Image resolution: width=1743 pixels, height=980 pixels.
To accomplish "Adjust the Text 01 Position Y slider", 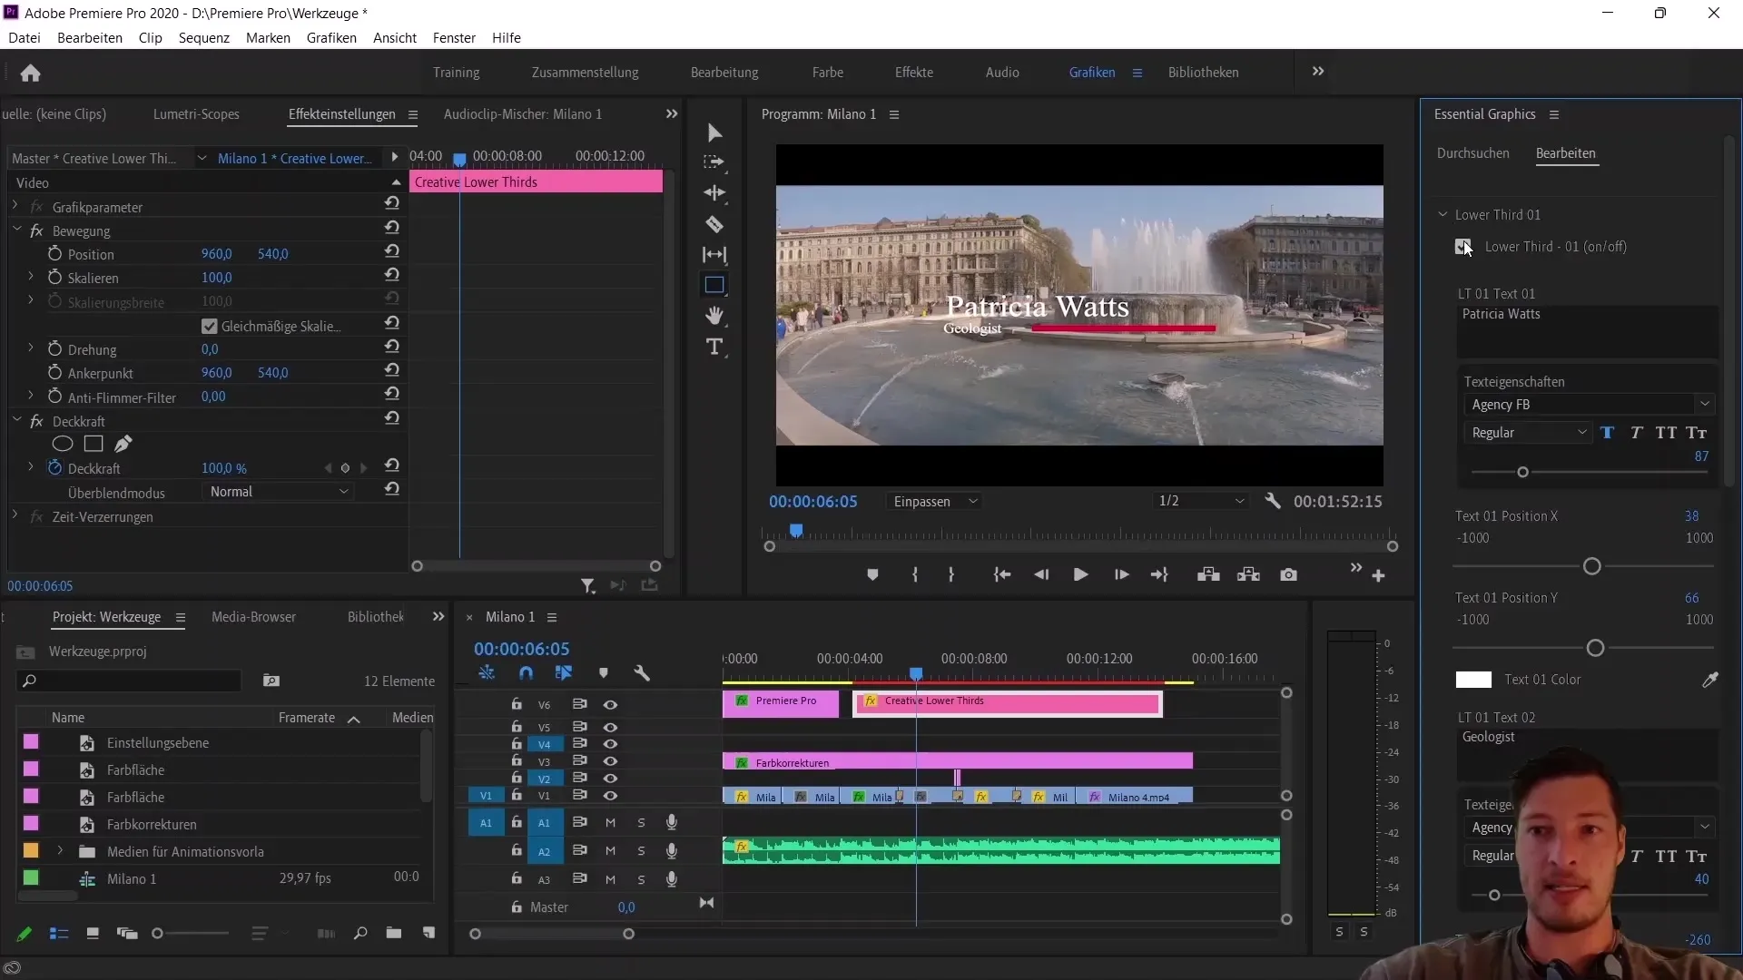I will click(x=1595, y=648).
